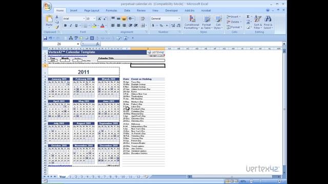
Task: Switch to the Data tab
Action: (x=127, y=10)
